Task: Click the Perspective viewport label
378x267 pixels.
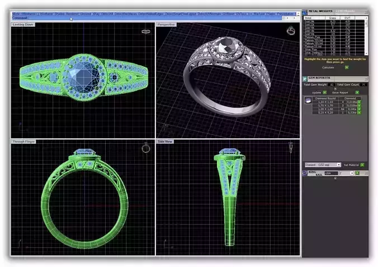Action: click(166, 25)
